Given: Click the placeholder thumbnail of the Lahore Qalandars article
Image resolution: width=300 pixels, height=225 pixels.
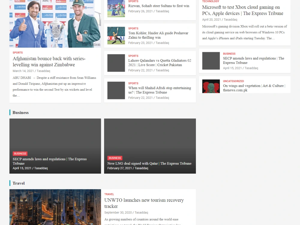Looking at the screenshot, I should click(116, 63).
